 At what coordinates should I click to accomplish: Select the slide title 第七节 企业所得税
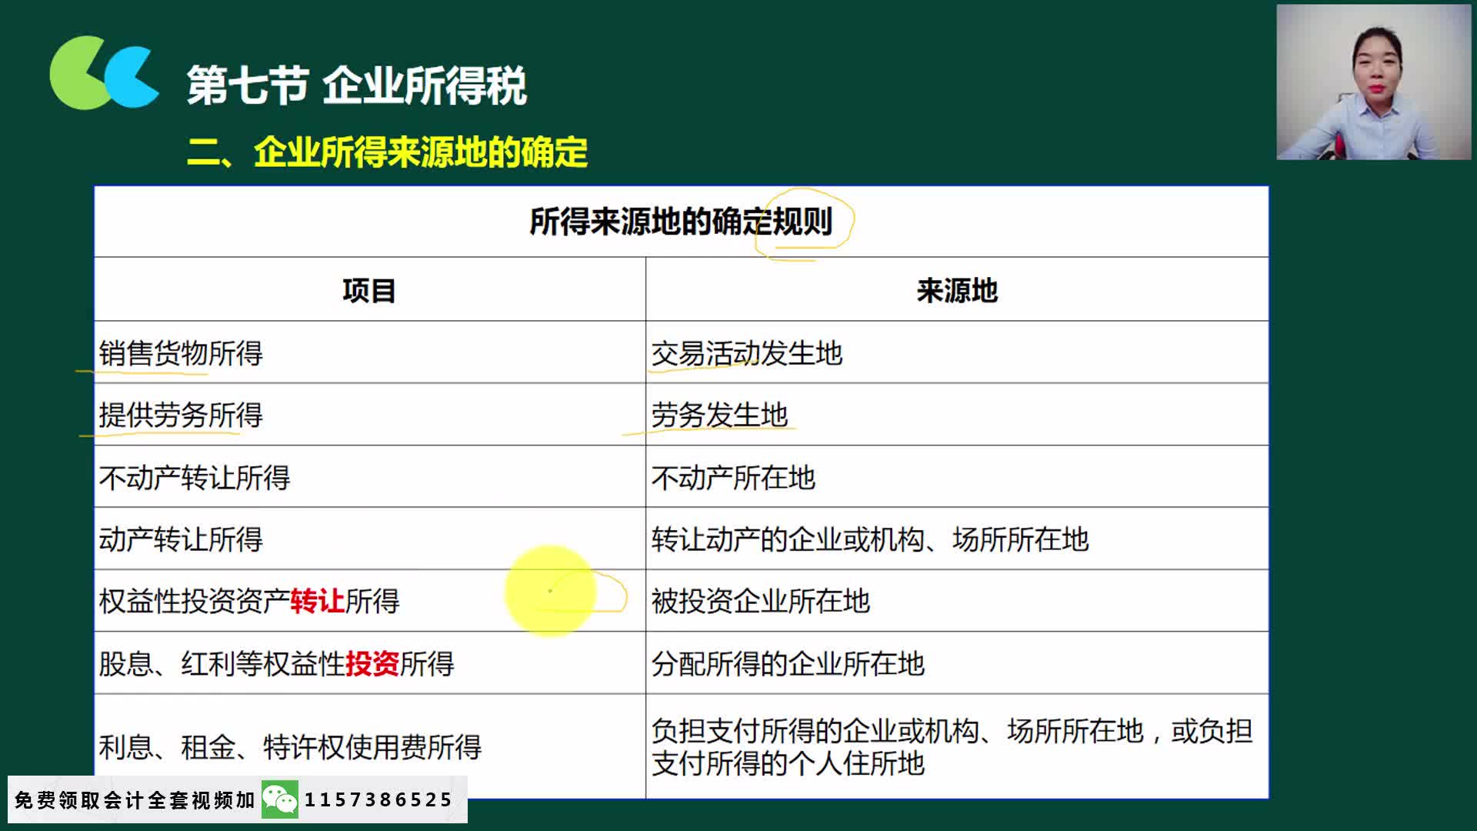pyautogui.click(x=356, y=85)
